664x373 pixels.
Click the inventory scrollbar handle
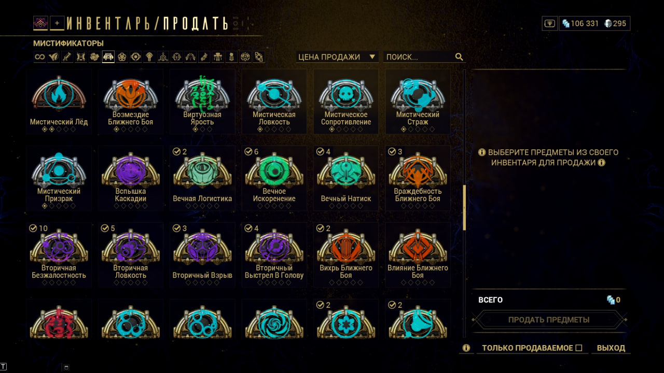464,207
